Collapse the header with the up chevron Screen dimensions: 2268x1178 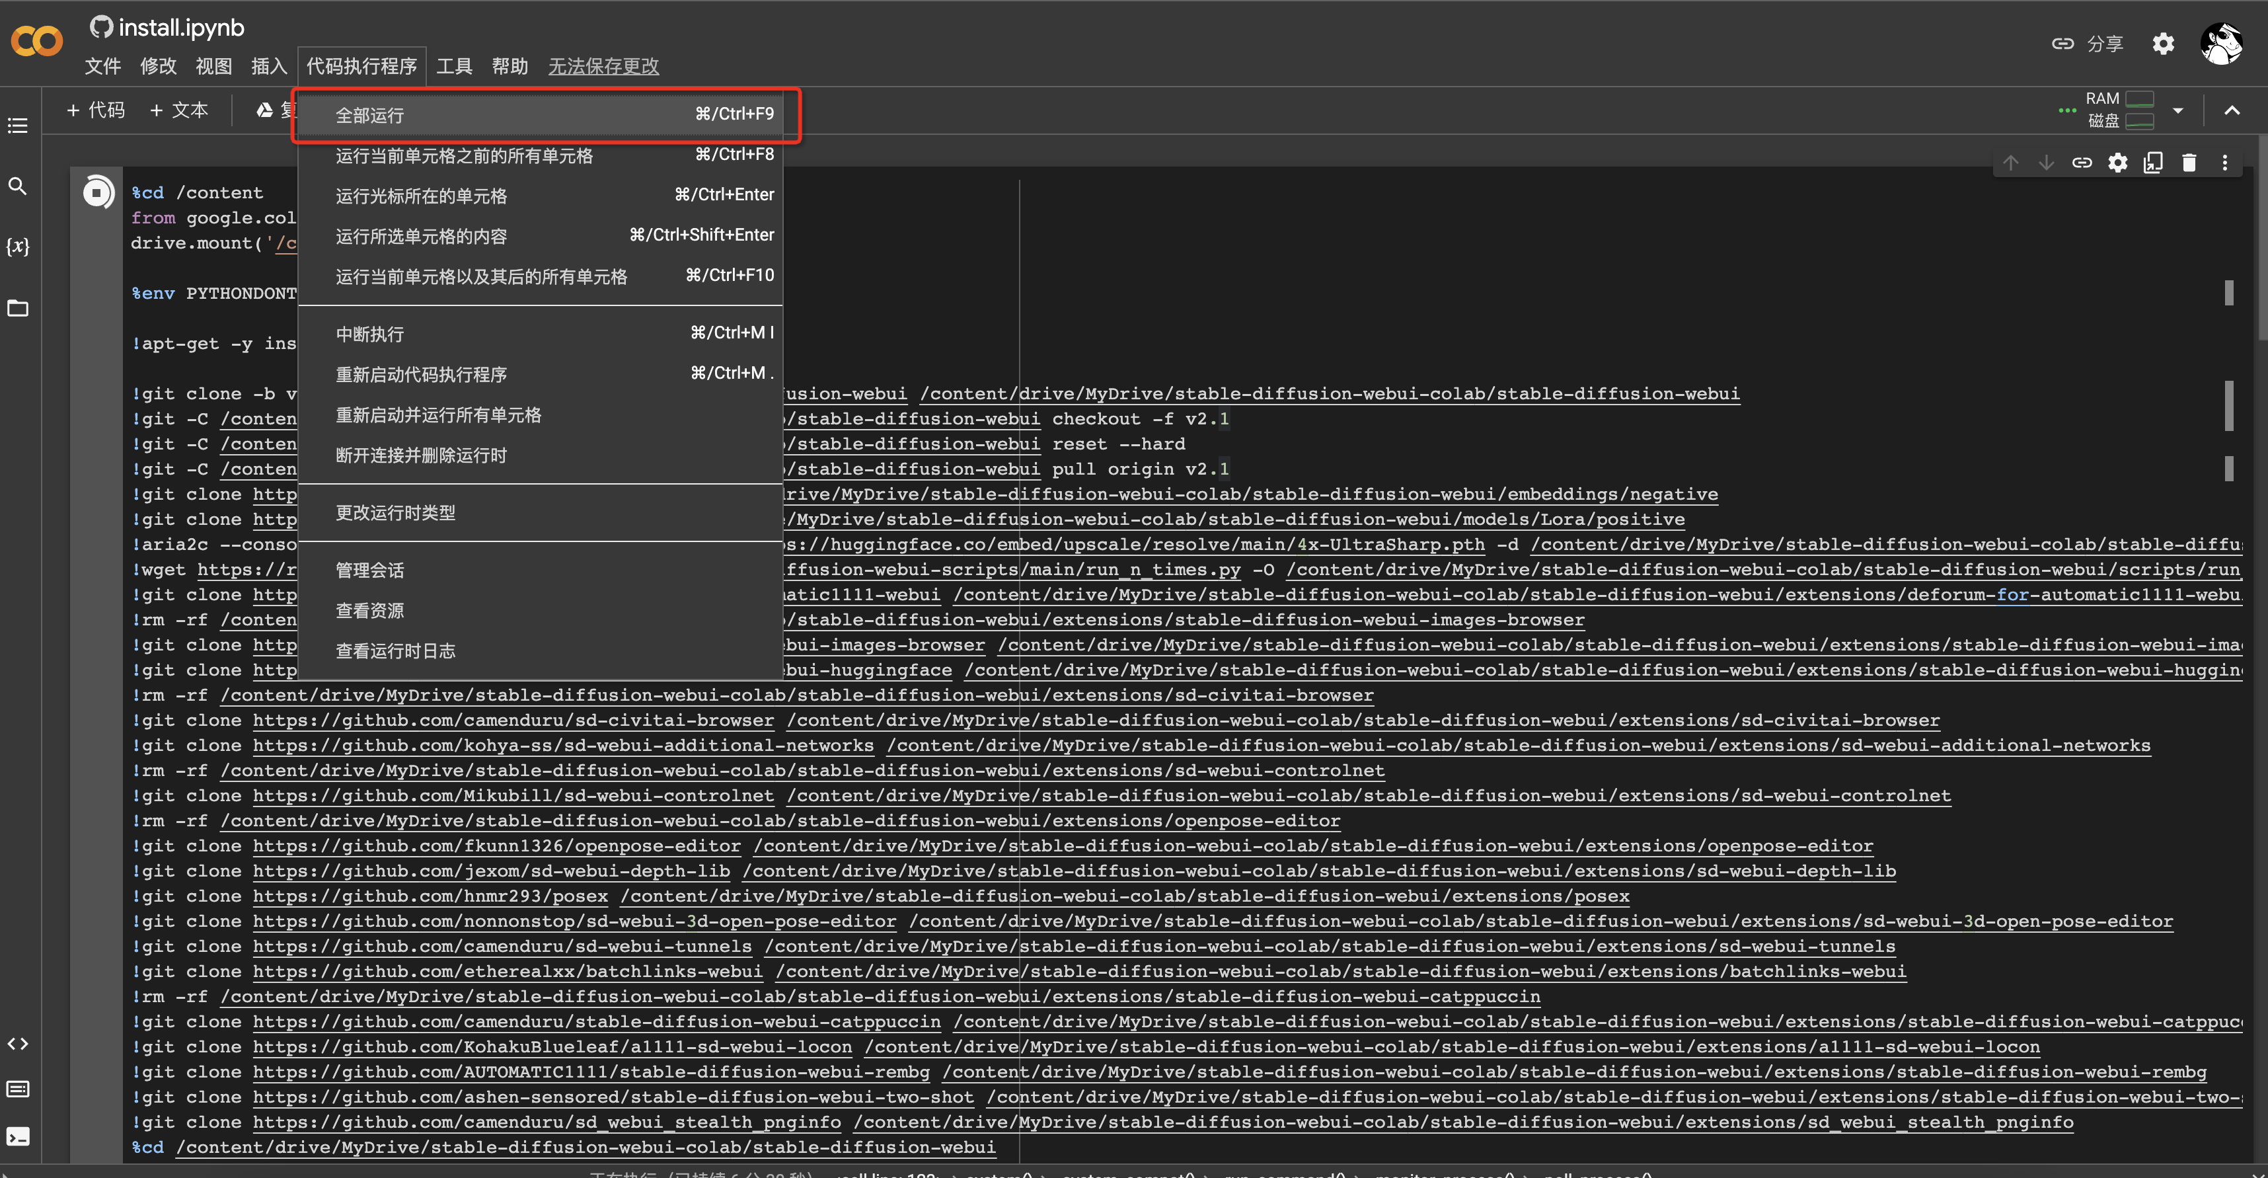pyautogui.click(x=2232, y=111)
